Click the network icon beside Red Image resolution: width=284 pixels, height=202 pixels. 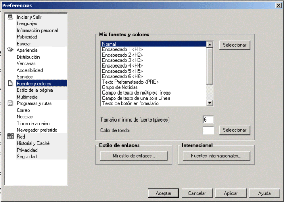coord(10,137)
